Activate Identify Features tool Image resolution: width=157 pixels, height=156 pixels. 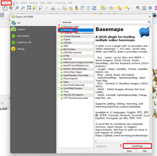point(138,8)
